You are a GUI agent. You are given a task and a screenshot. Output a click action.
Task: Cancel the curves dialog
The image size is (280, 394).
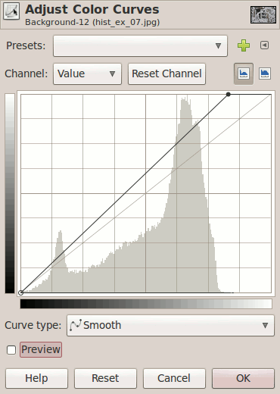pos(174,378)
